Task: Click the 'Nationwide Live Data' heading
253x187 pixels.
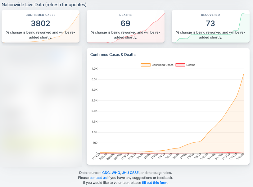Action: click(x=44, y=5)
